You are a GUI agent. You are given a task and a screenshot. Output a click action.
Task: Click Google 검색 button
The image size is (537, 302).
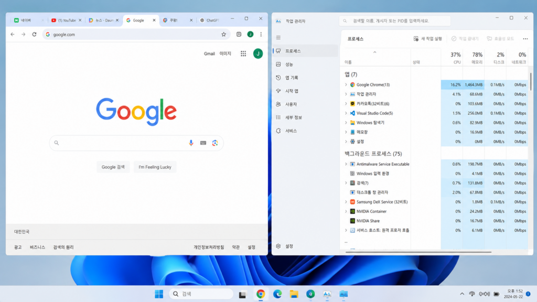(x=113, y=167)
